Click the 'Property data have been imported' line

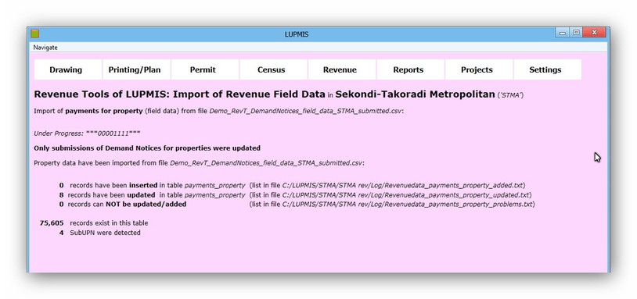click(199, 163)
